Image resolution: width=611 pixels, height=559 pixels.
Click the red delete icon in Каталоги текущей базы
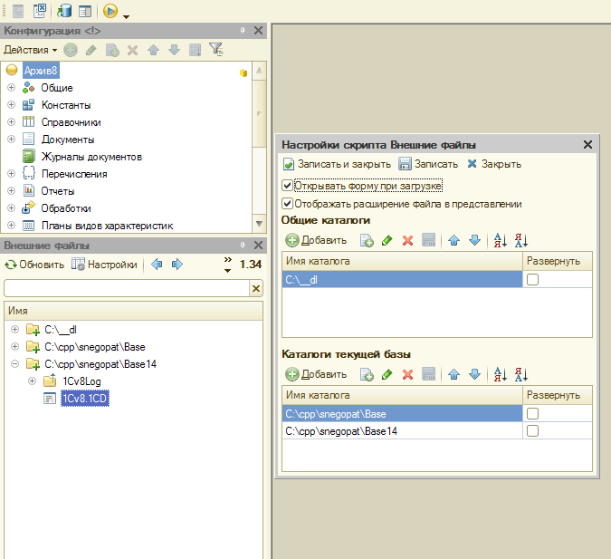click(407, 374)
